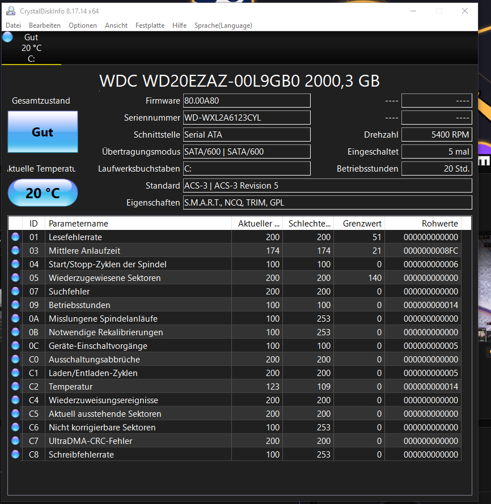Click status orb for attribute C2 Temperatur row
This screenshot has height=504, width=491.
point(15,386)
